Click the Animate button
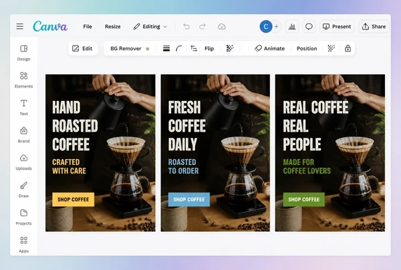This screenshot has height=270, width=401. point(269,49)
